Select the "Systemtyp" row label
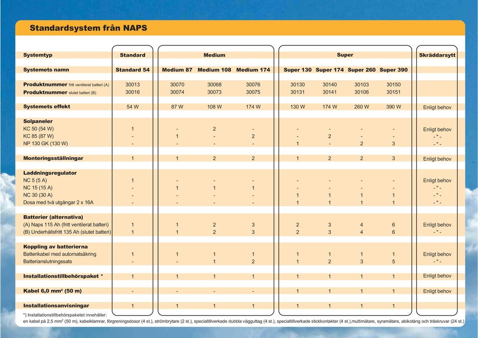Viewport: 478px width, 338px height. [38, 55]
